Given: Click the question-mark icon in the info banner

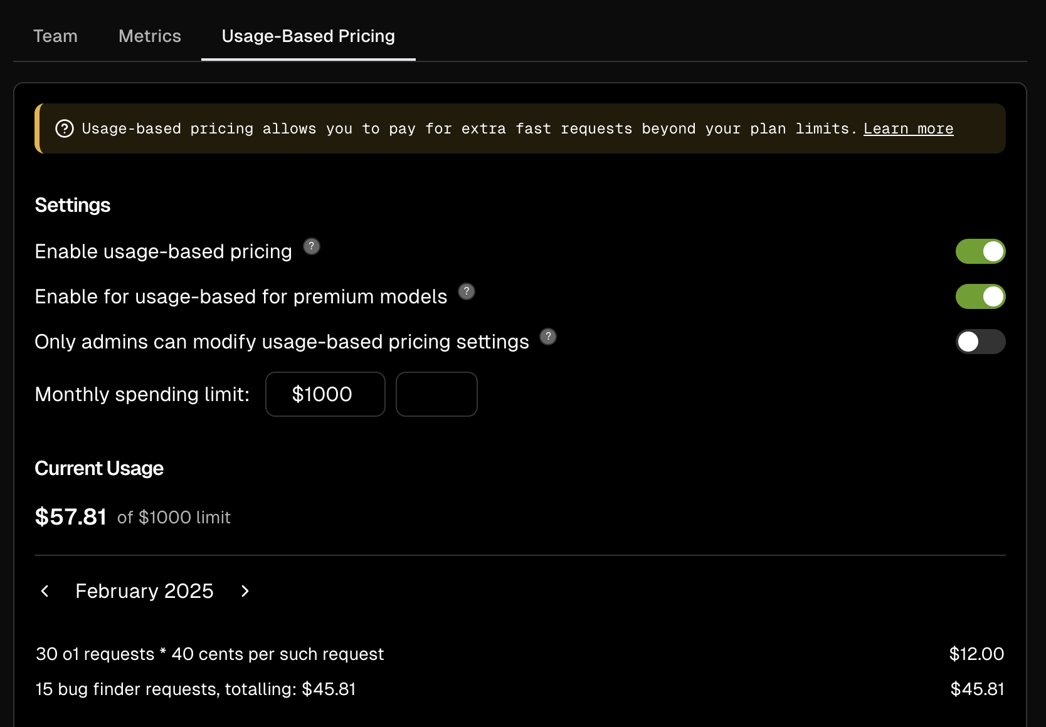Looking at the screenshot, I should click(65, 128).
